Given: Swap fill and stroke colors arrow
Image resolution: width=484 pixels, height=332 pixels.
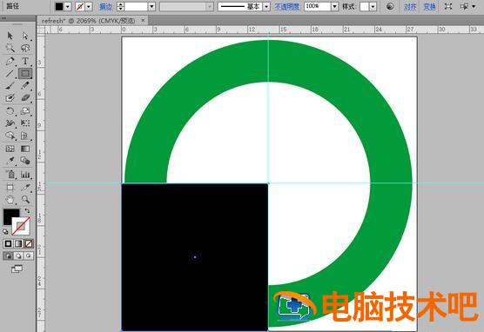Looking at the screenshot, I should click(x=28, y=211).
